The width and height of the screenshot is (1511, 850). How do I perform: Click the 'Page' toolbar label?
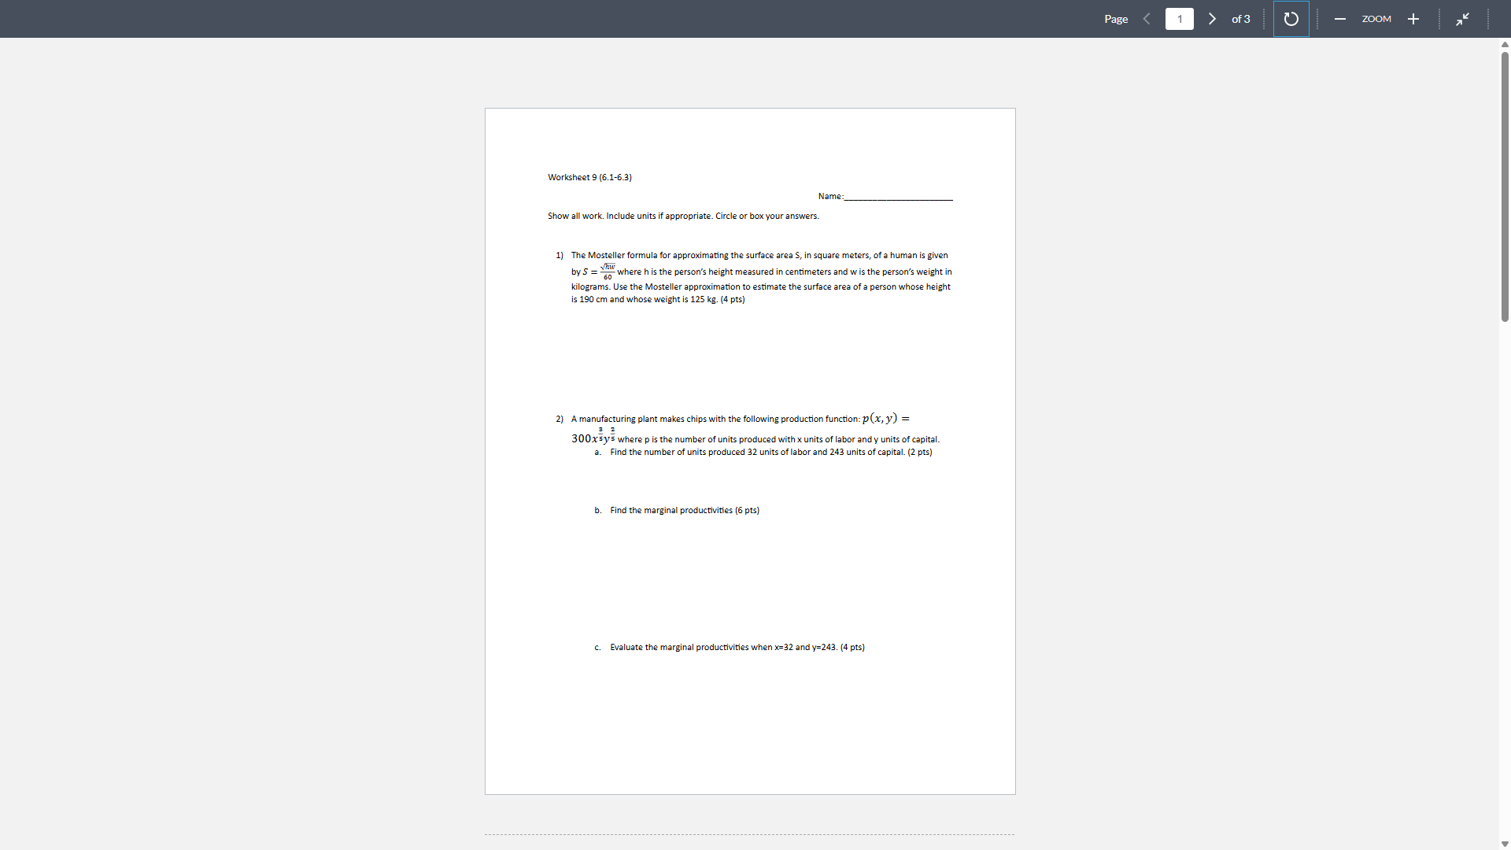1115,19
